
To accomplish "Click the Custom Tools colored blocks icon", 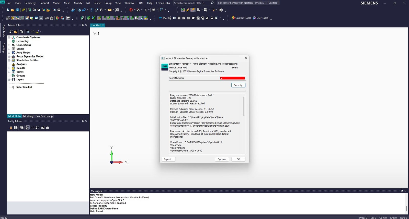I will 233,18.
